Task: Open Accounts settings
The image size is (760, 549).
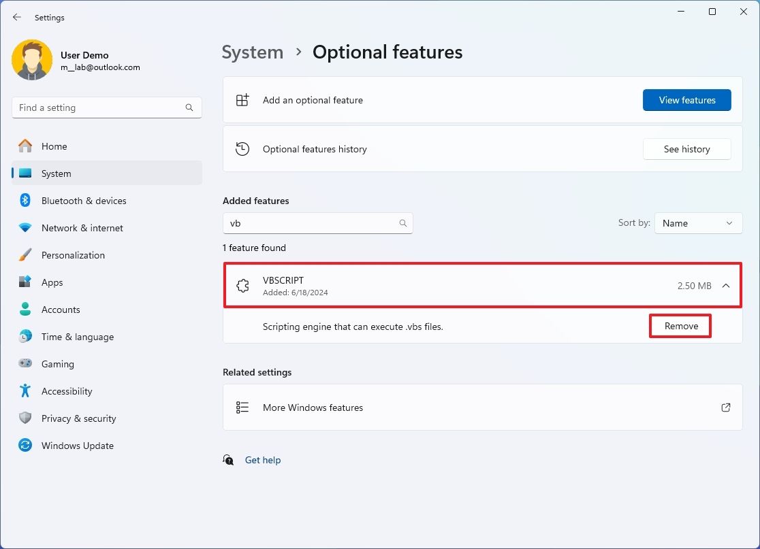Action: [107, 310]
